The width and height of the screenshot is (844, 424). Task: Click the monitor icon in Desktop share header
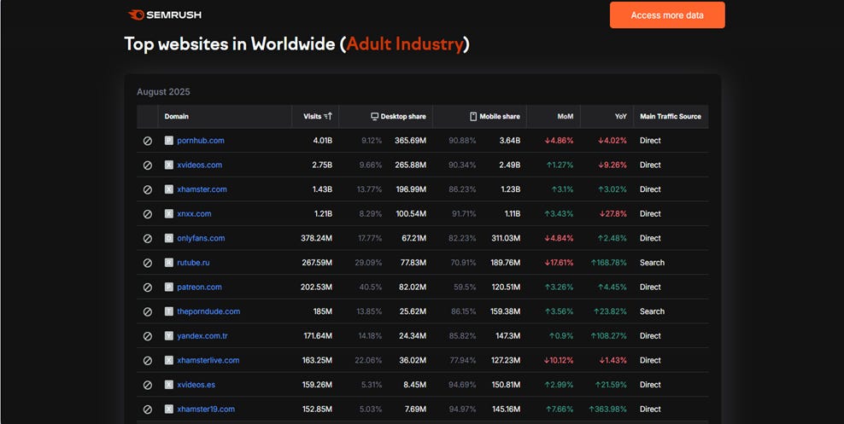375,116
